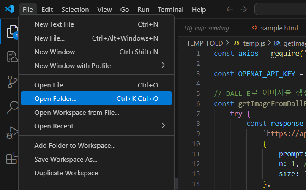Open the Source Control view icon
Screen dimensions: 306x190
pos(10,81)
